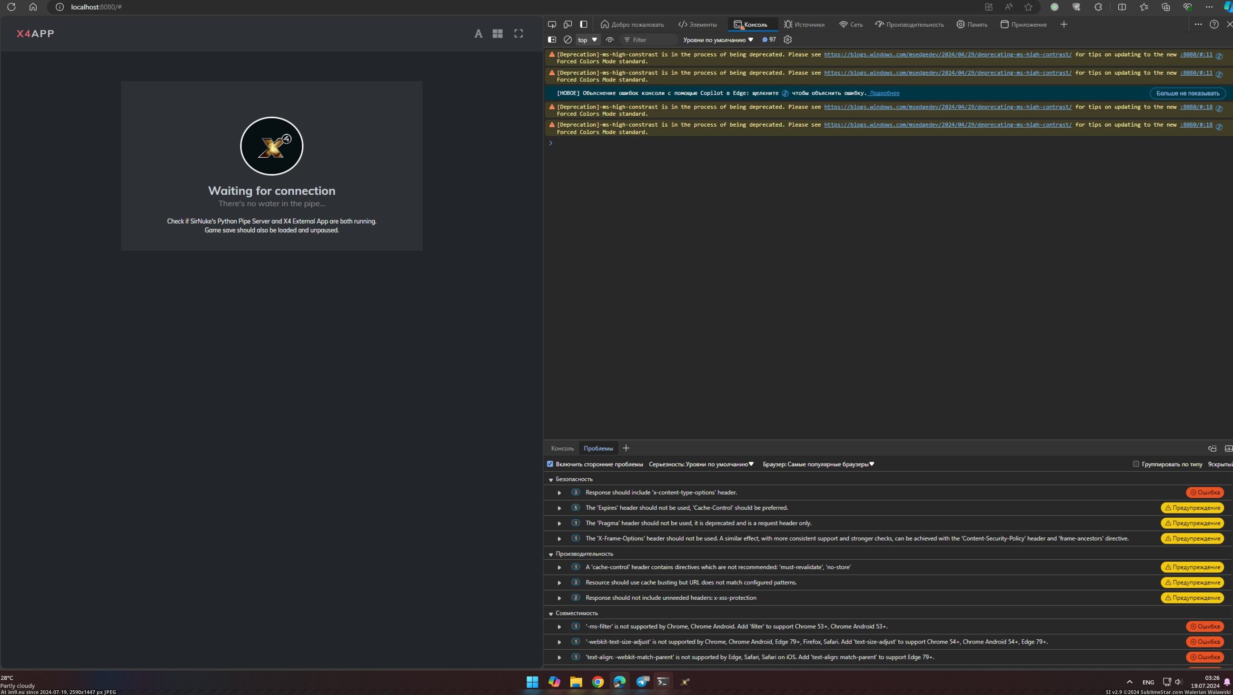Open 'Серьезность: Уровни по умолчанию' dropdown
1233x695 pixels.
point(701,464)
